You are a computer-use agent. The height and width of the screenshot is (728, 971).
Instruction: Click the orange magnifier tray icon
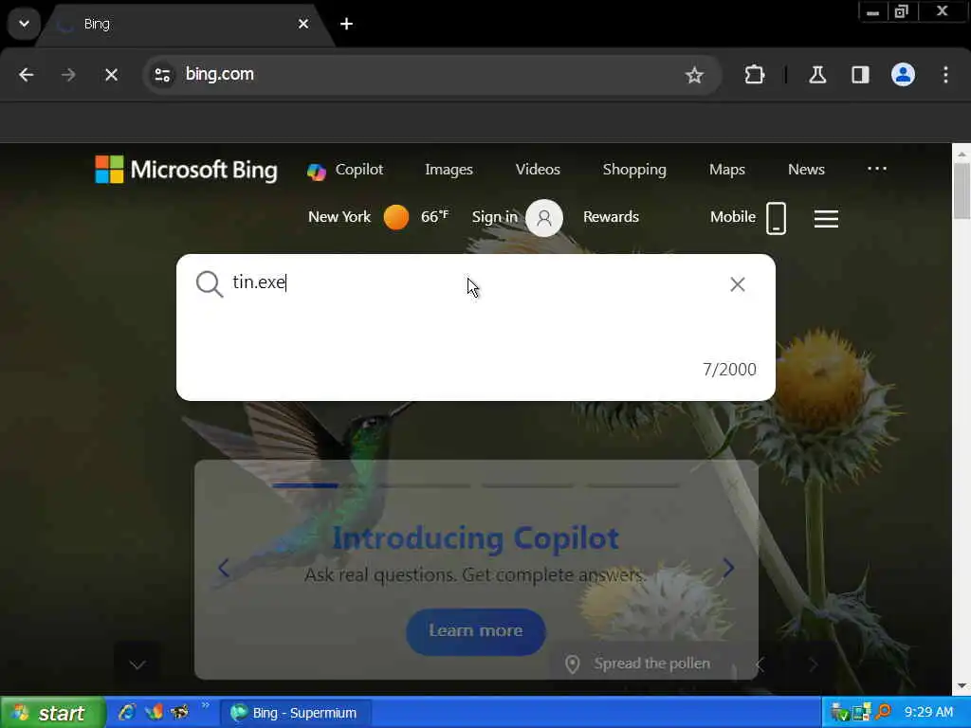(883, 712)
